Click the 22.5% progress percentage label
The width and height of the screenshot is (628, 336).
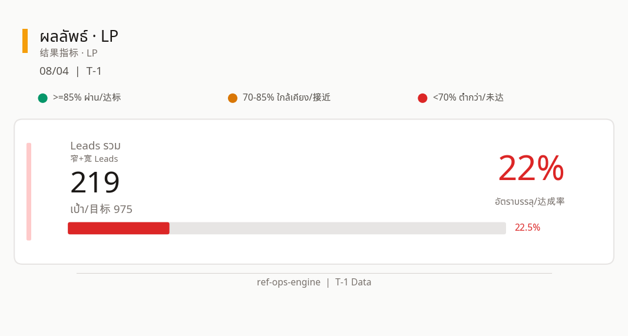(527, 228)
